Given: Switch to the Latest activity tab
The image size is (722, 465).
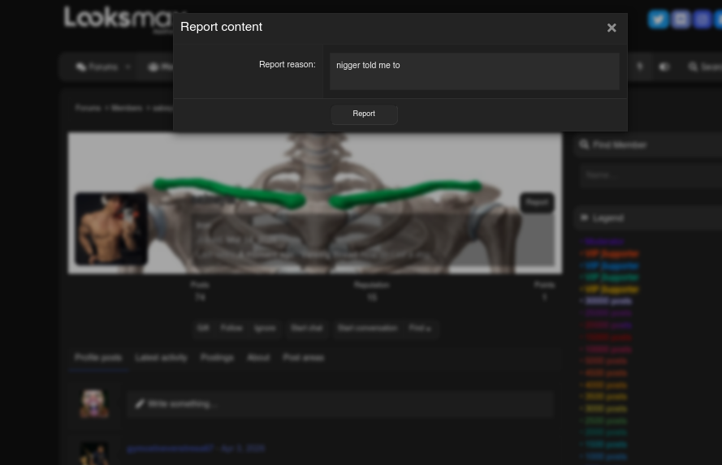Looking at the screenshot, I should [161, 358].
